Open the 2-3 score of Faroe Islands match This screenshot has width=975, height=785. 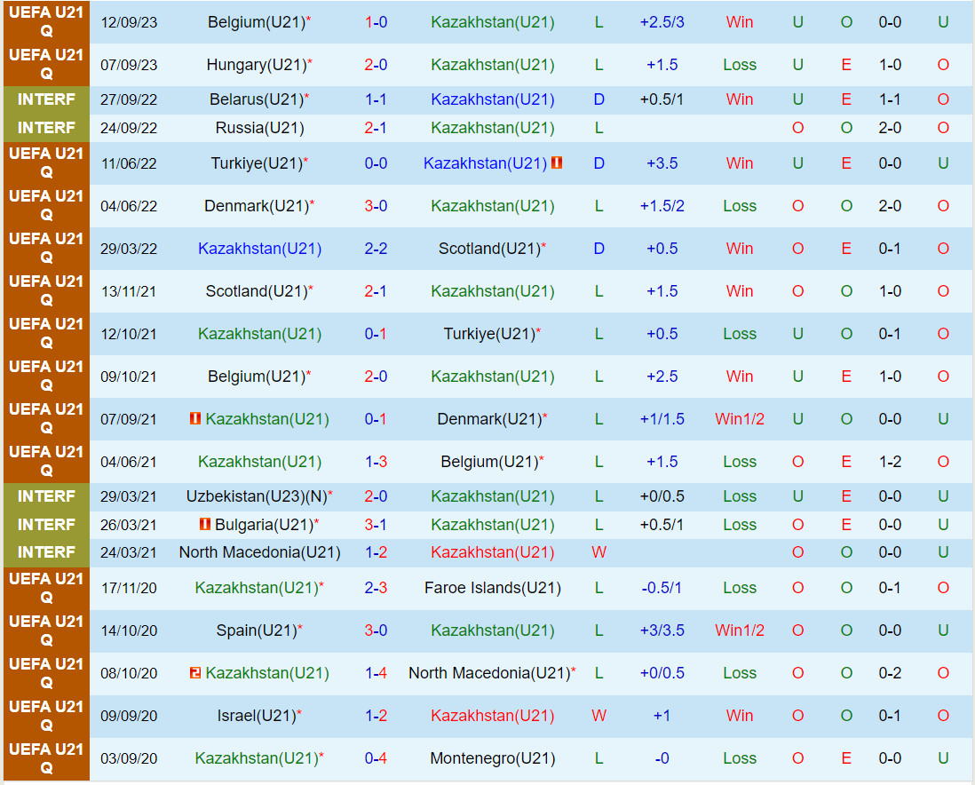(x=376, y=588)
